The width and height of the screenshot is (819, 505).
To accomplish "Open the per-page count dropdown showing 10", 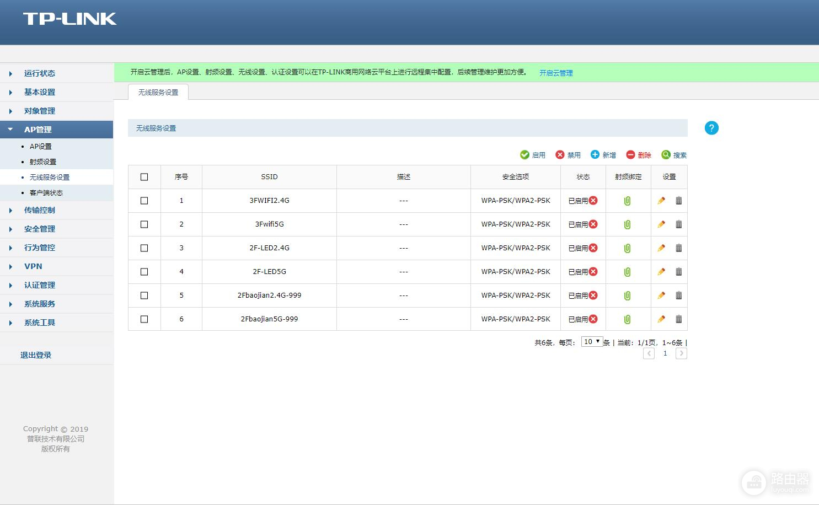I will [x=592, y=342].
